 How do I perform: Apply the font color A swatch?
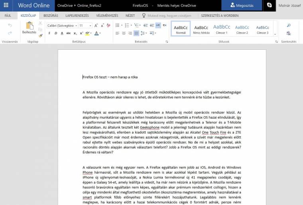(96, 33)
